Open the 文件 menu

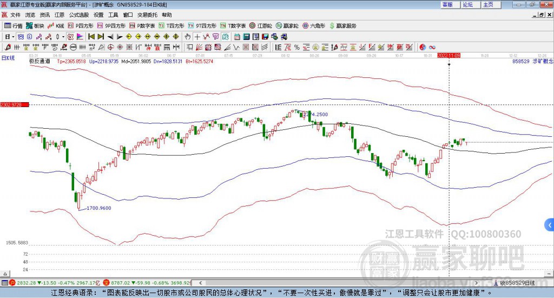click(15, 15)
